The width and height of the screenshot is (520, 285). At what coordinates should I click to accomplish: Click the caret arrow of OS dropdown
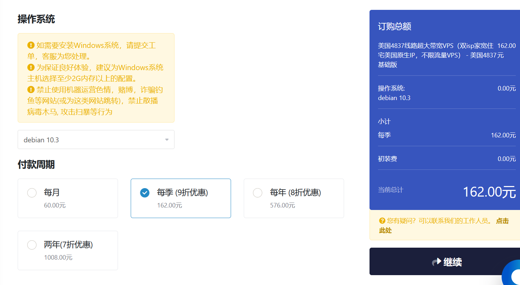(167, 140)
